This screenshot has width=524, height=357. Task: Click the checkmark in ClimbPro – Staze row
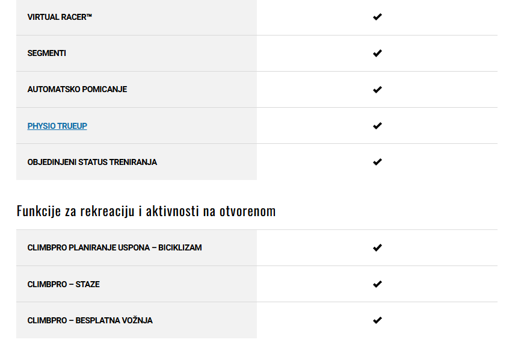tap(377, 284)
